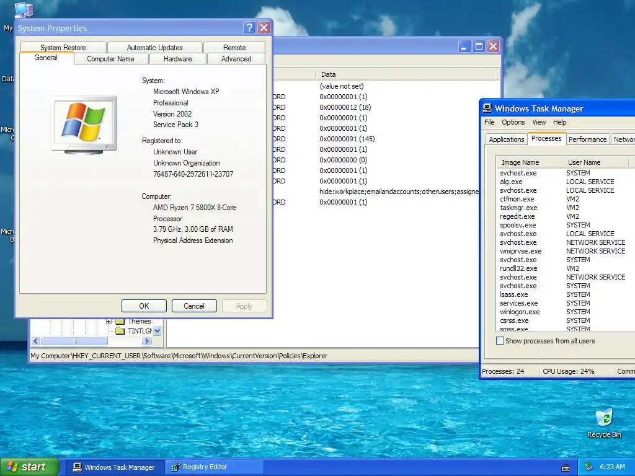The width and height of the screenshot is (635, 476).
Task: Click the 0x00000000 (0) registry value
Action: [x=344, y=160]
